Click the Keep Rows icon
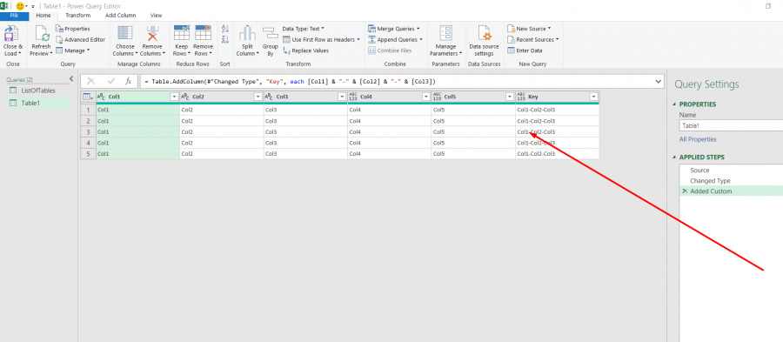Viewport: 783px width, 342px height. [x=181, y=33]
